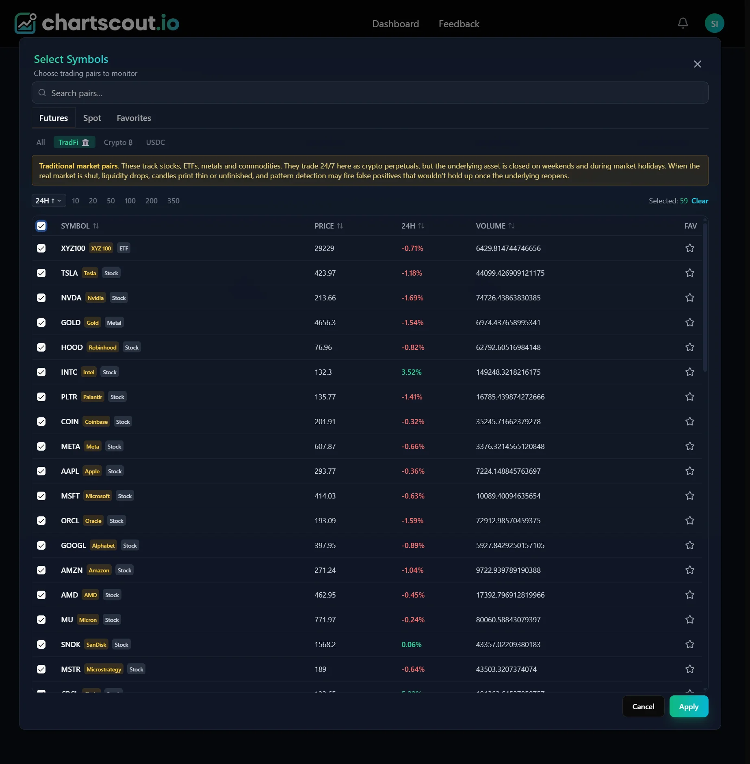Click the INTC 3.52% change value
This screenshot has height=764, width=750.
coord(411,372)
